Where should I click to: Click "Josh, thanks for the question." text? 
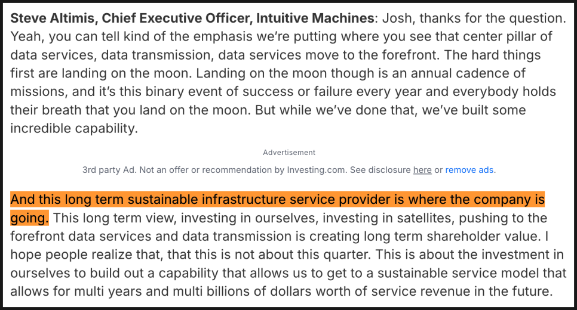click(x=474, y=18)
